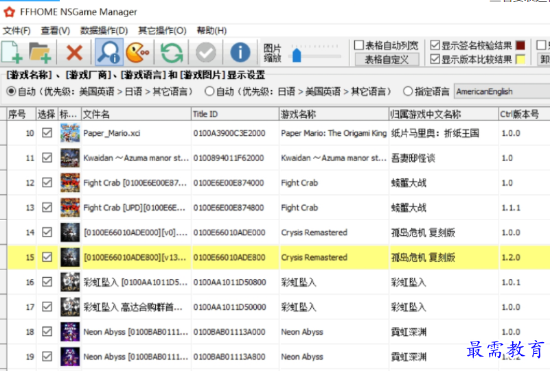
Task: Uncheck the selection box for row 10
Action: click(x=47, y=133)
